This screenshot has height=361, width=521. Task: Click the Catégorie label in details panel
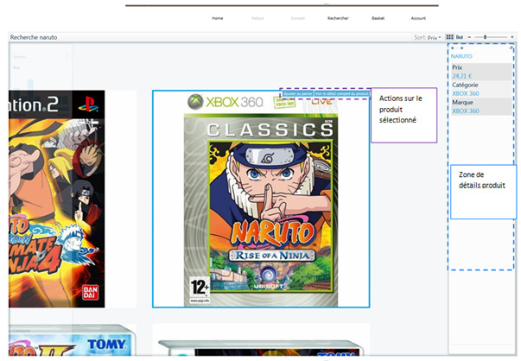465,85
